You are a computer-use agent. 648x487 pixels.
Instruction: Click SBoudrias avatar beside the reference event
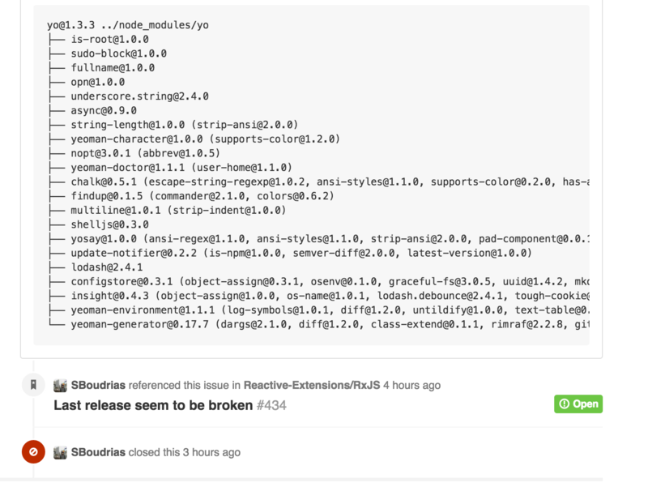(x=60, y=385)
